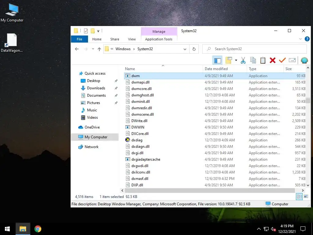313x235 pixels.
Task: Click the Properties icon in quick access toolbar
Action: click(x=86, y=31)
